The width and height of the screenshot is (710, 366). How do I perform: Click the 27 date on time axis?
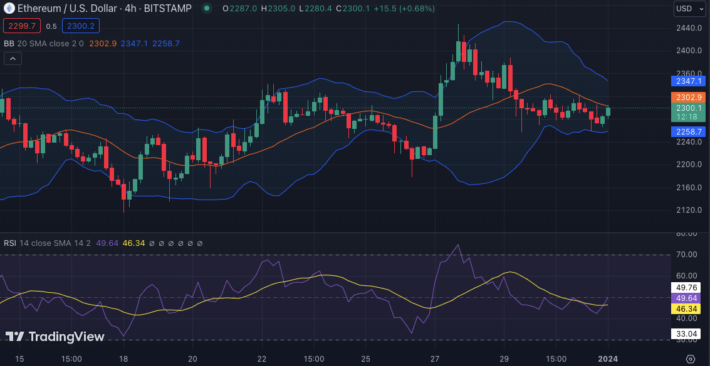[435, 359]
